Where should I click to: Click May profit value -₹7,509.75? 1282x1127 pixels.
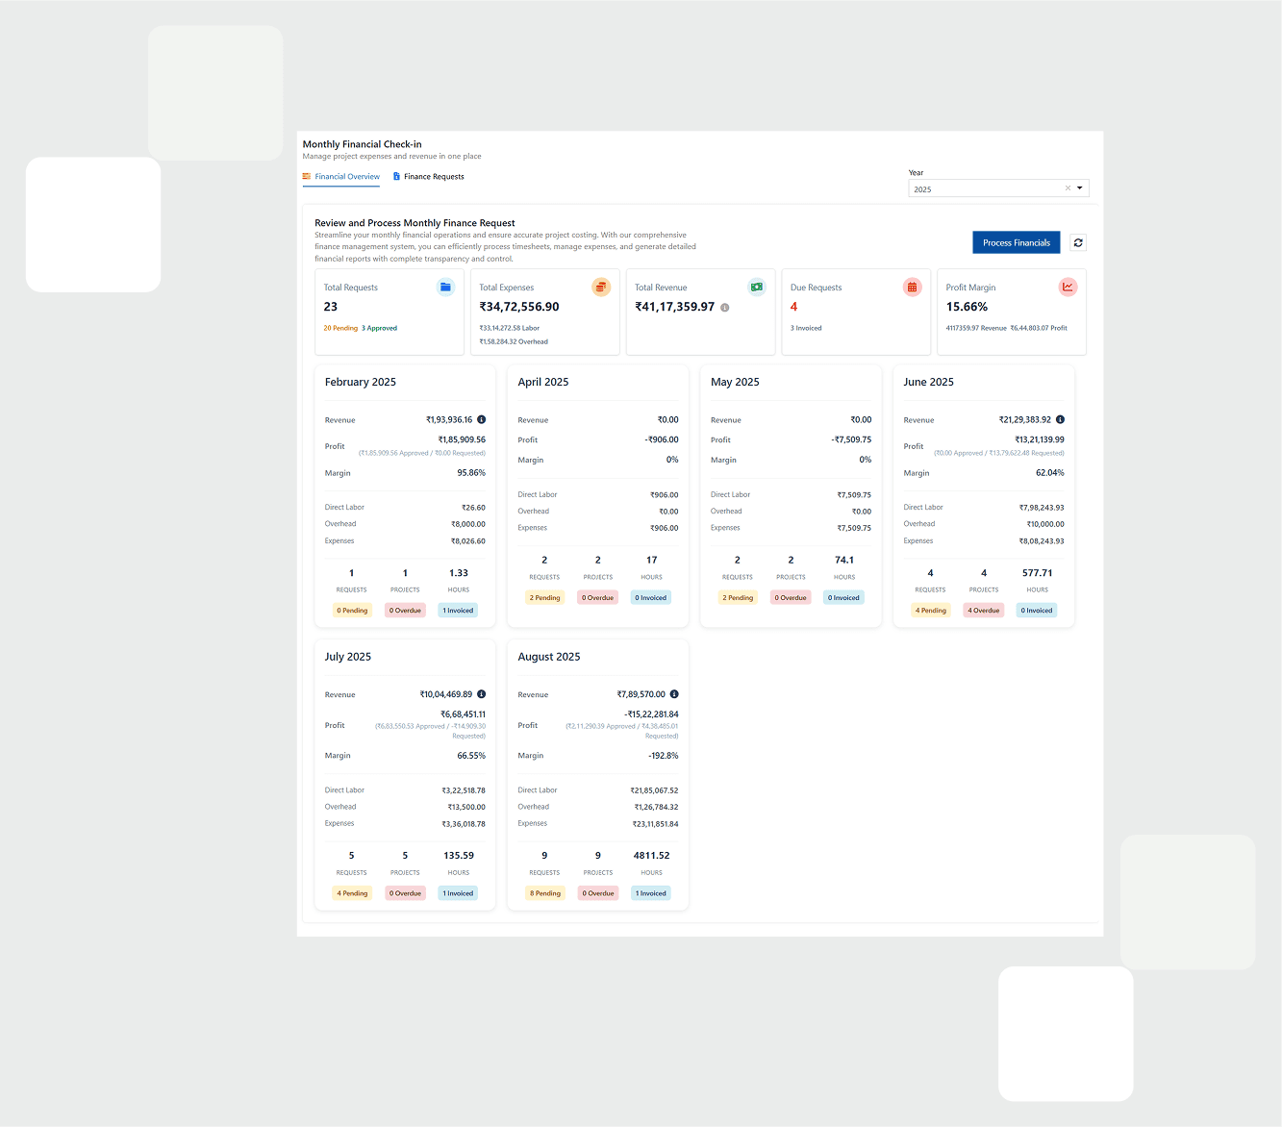coord(851,439)
